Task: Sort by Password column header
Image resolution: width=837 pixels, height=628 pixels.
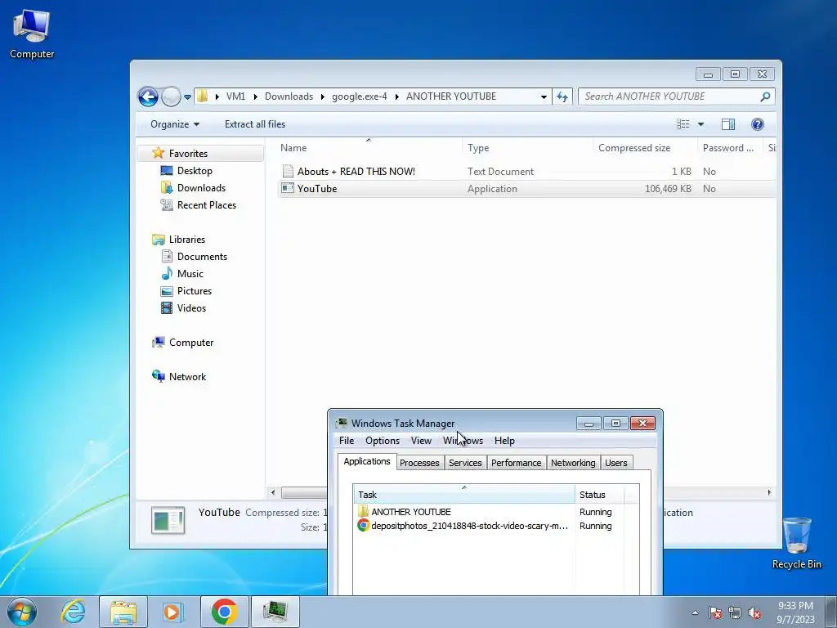Action: pyautogui.click(x=731, y=148)
